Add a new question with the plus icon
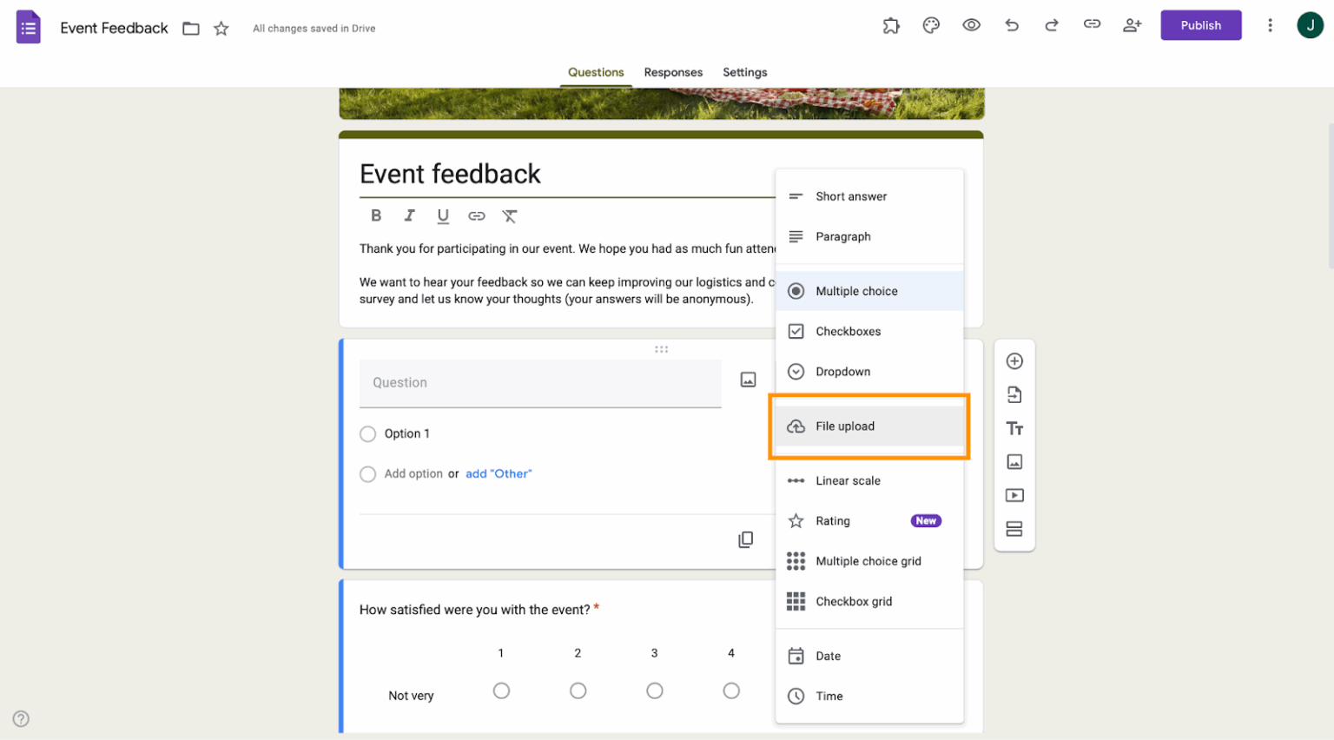Screen dimensions: 1334x740 tap(1014, 360)
